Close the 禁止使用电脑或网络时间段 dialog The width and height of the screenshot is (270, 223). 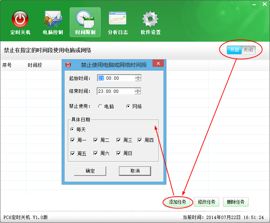(x=158, y=63)
